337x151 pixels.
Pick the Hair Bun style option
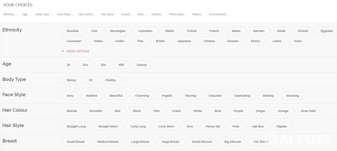(258, 126)
